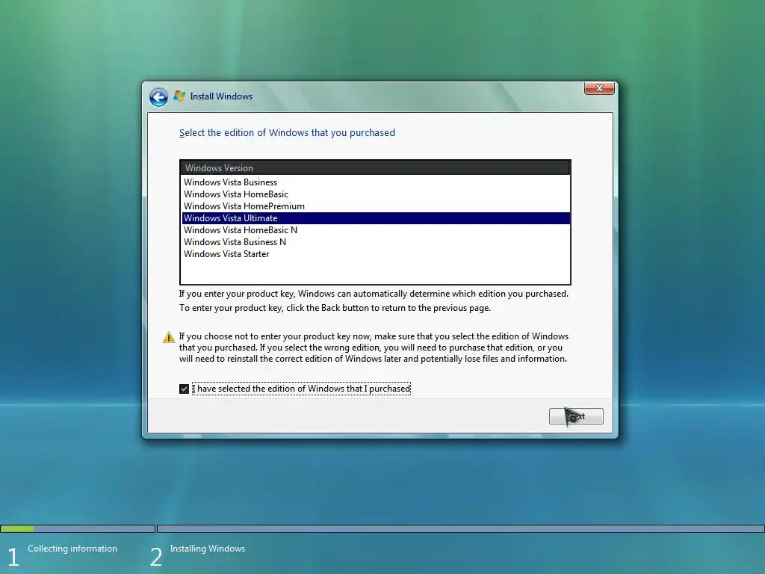
Task: Select Windows Vista Ultimate
Action: [376, 218]
